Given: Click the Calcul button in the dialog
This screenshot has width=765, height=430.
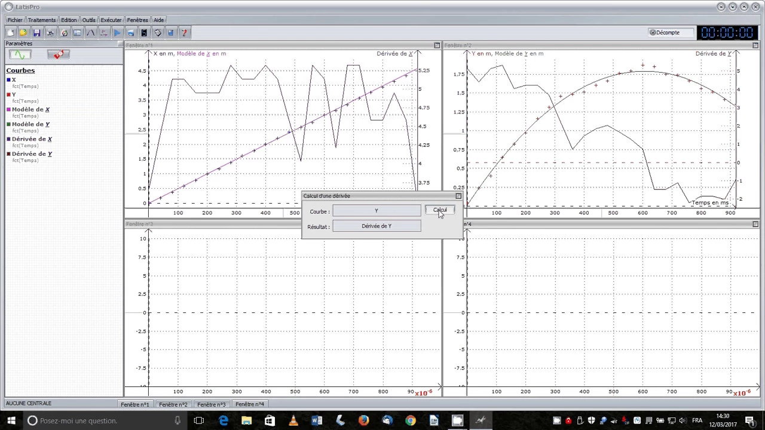Looking at the screenshot, I should click(440, 210).
